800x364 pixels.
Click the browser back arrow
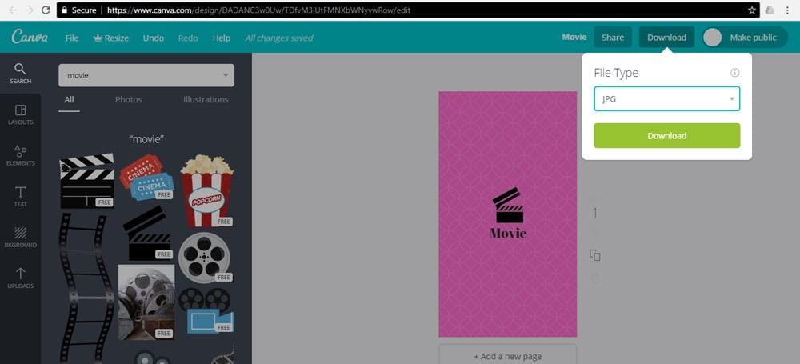pyautogui.click(x=14, y=10)
